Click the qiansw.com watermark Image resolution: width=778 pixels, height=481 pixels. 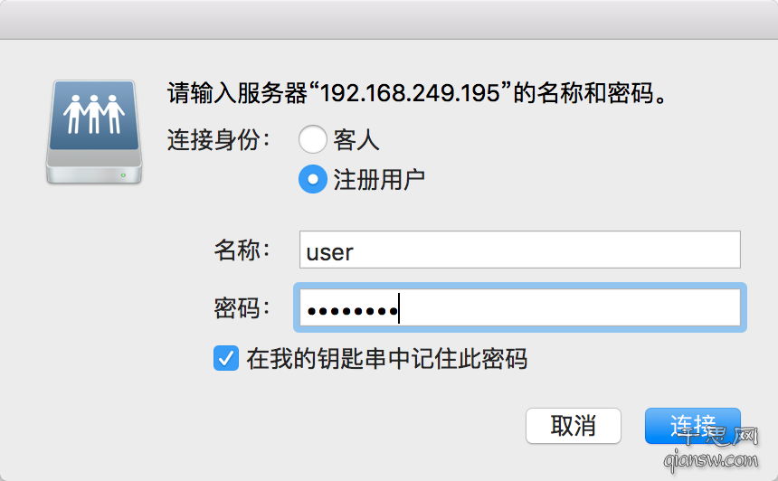[712, 449]
